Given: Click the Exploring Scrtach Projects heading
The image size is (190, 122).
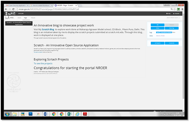Looking at the screenshot, I should tap(51, 59).
